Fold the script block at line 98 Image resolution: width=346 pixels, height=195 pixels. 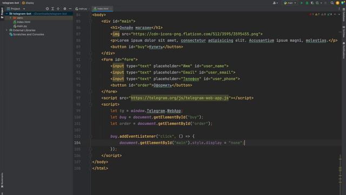click(90, 105)
